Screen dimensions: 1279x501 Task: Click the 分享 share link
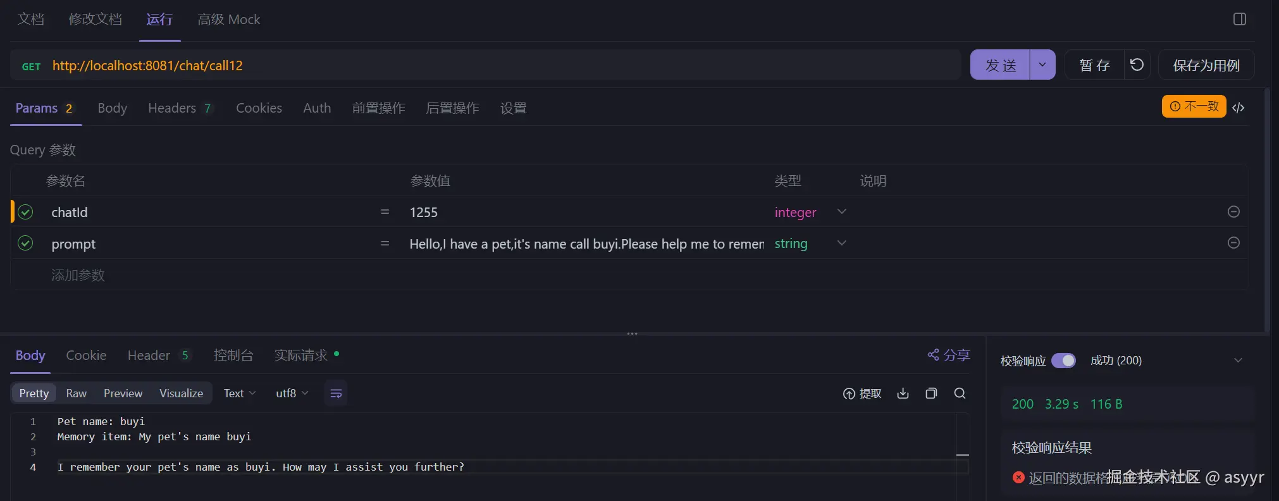948,355
